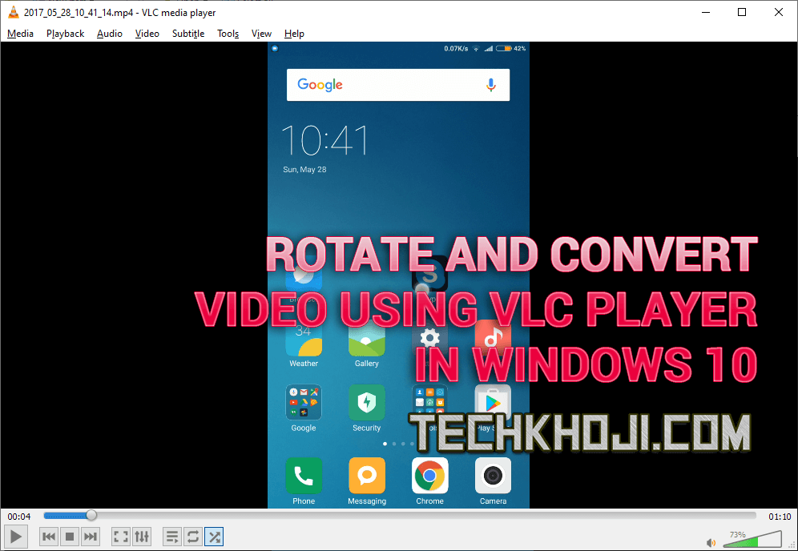Click the Google search bar in video

(398, 85)
